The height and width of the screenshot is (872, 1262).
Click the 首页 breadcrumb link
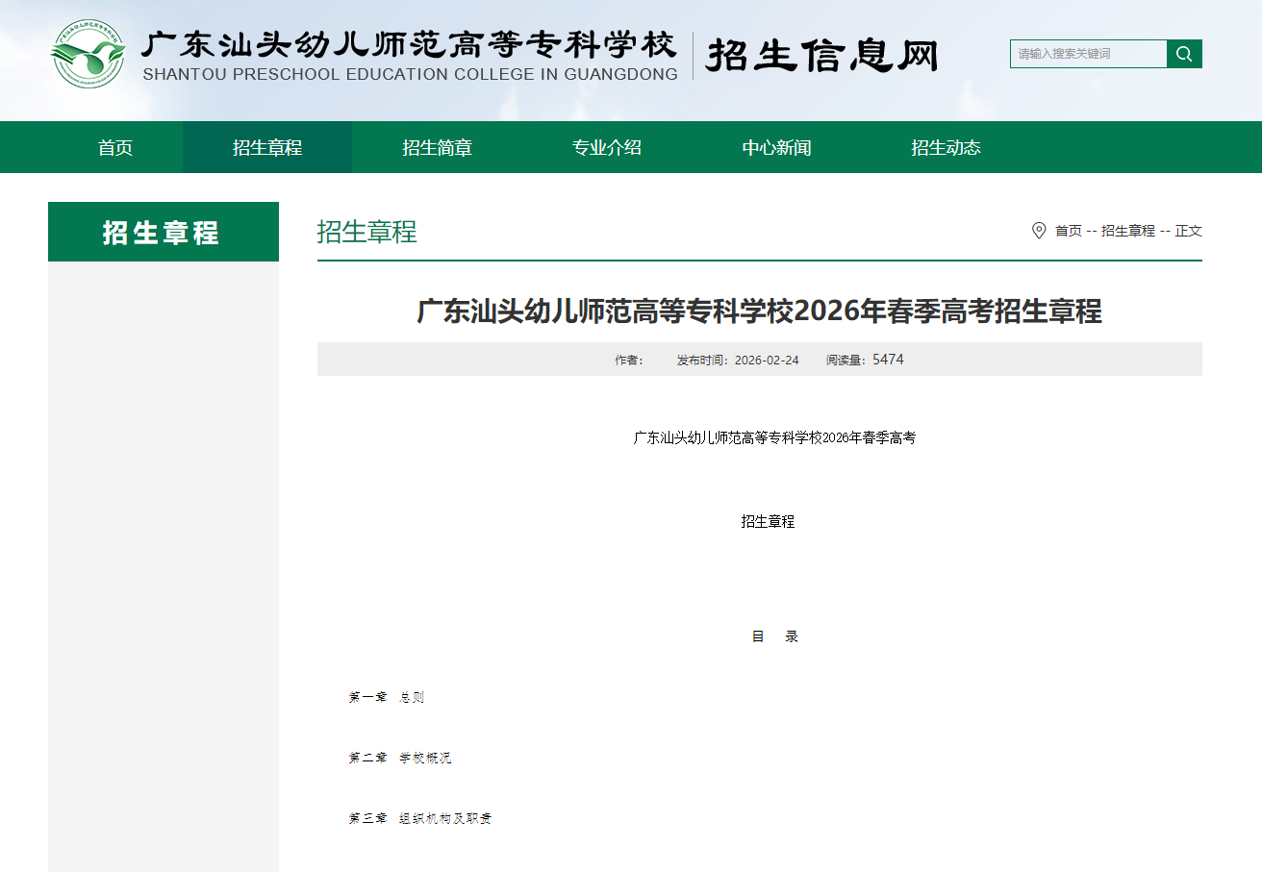[x=1071, y=231]
